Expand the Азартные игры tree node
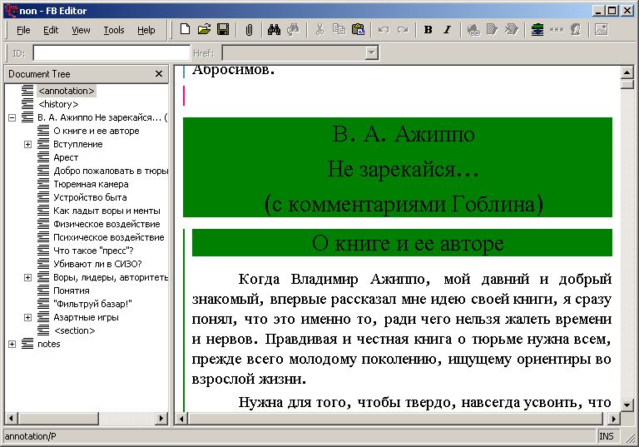The width and height of the screenshot is (639, 447). pos(27,317)
